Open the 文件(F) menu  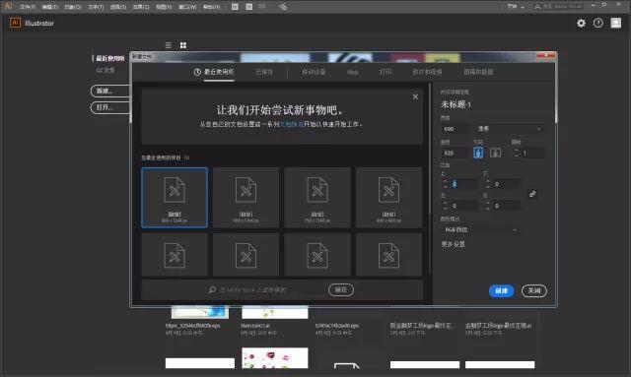pos(28,7)
